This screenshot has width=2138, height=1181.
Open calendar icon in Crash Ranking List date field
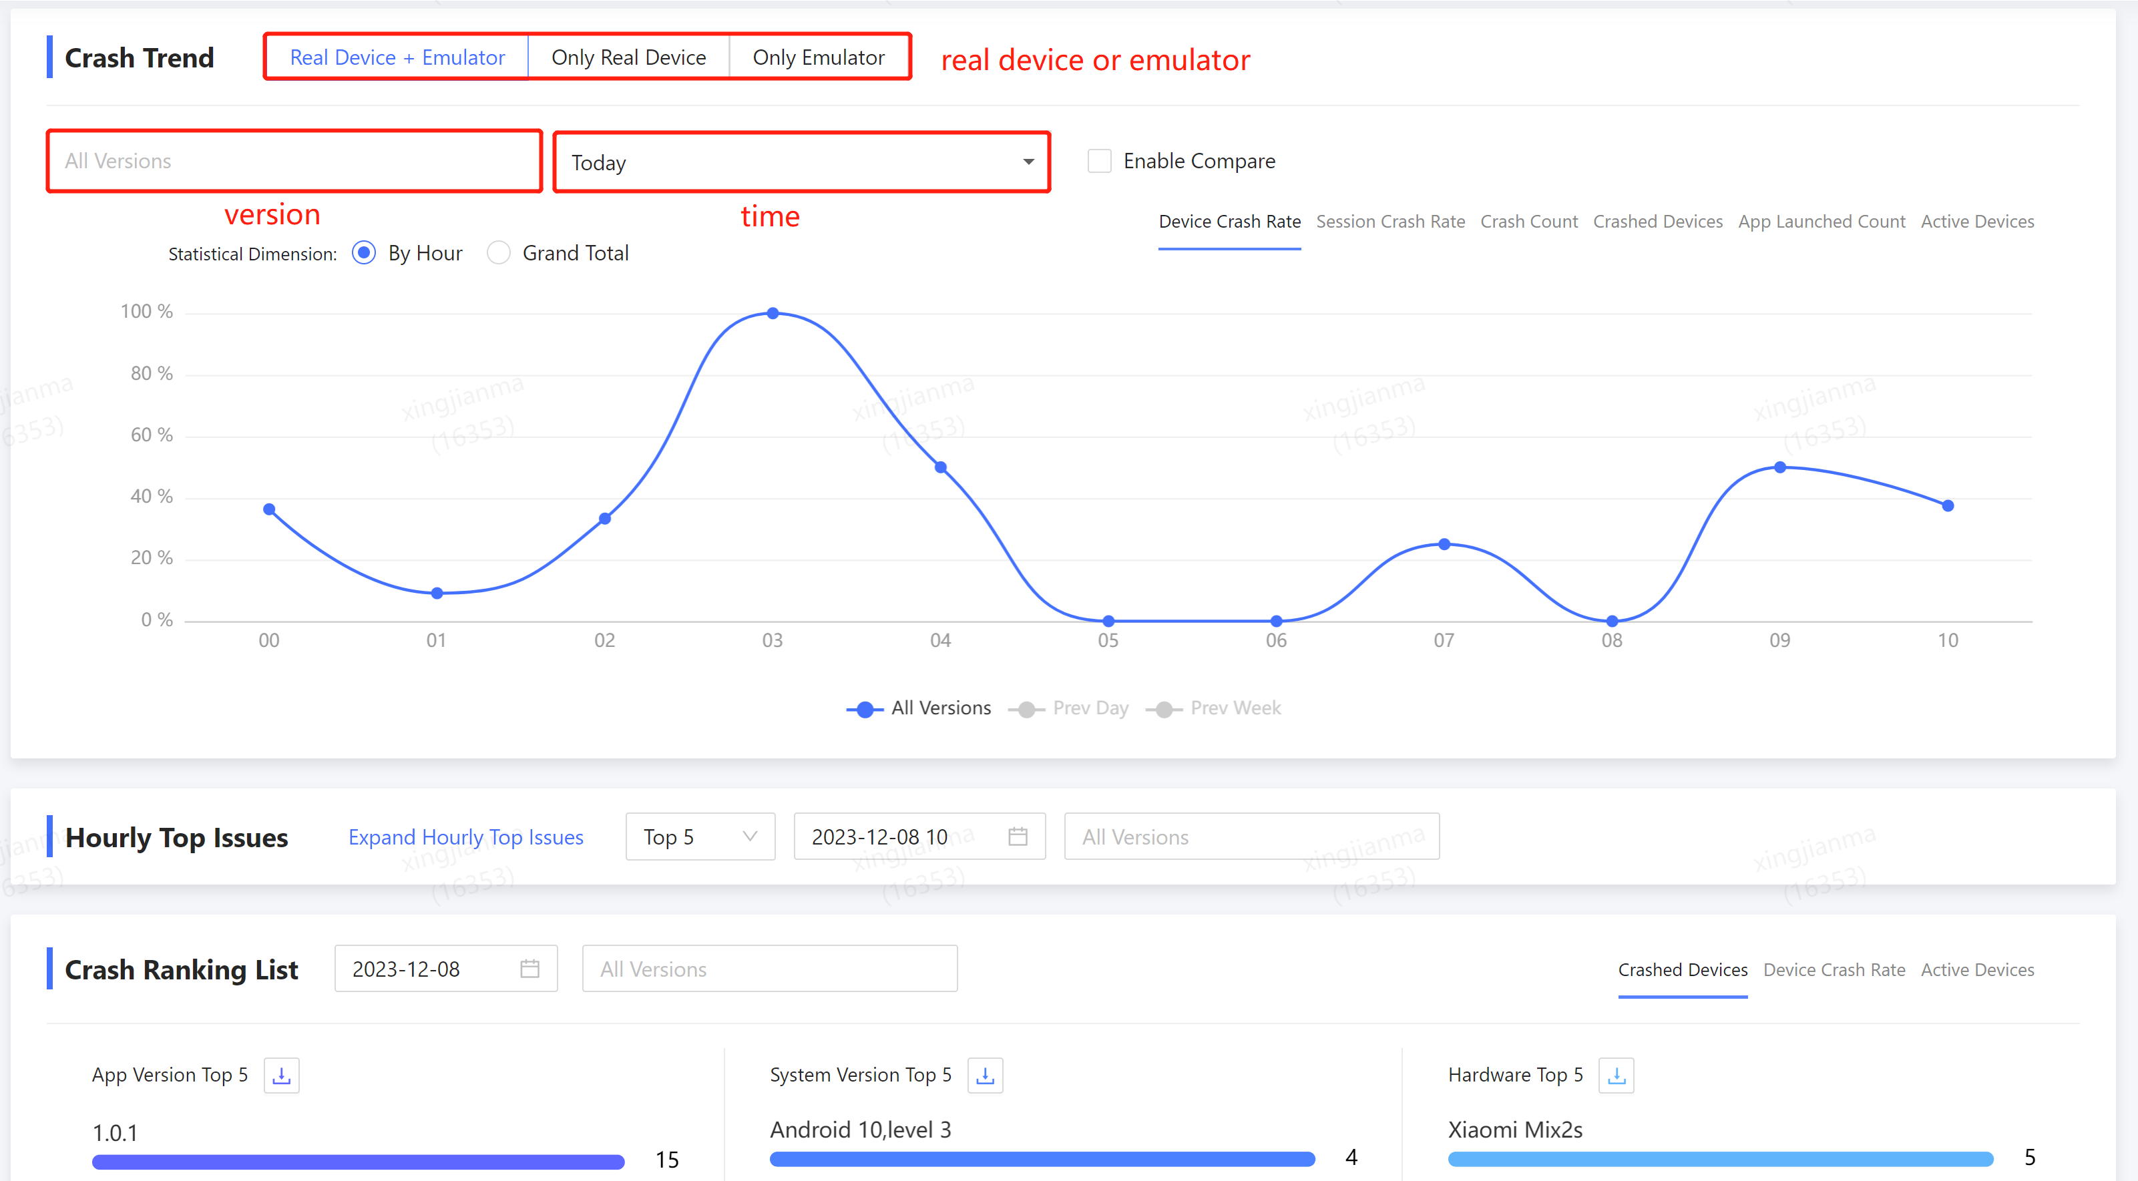click(529, 969)
